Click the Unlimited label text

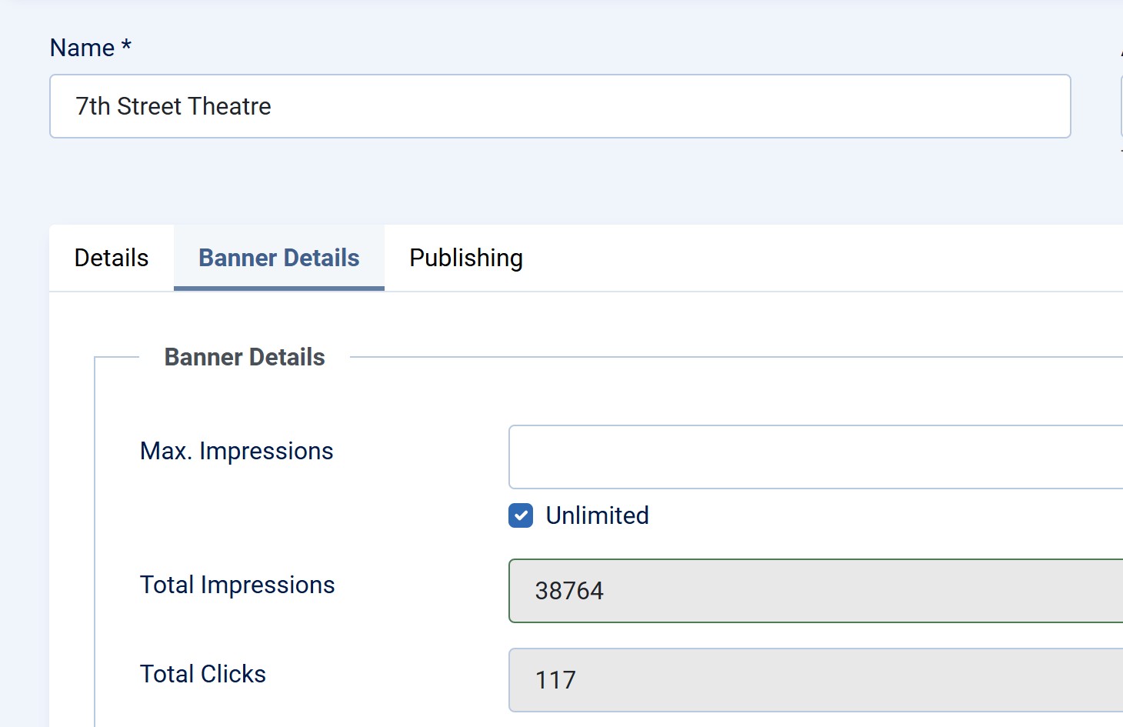(x=597, y=515)
